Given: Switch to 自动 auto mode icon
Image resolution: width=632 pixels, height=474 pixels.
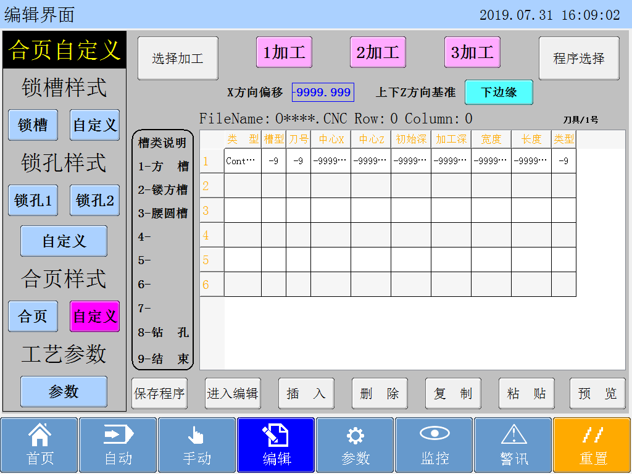Looking at the screenshot, I should [118, 445].
